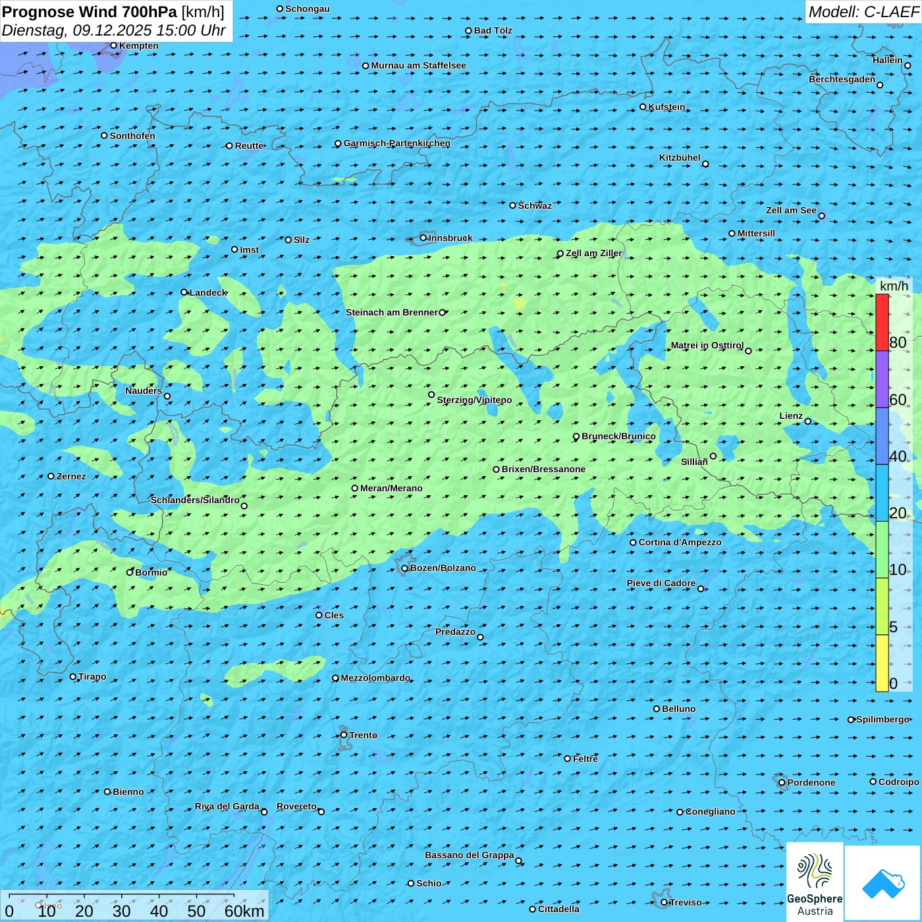
Task: Select the "Predazzo" label
Action: pos(456,632)
